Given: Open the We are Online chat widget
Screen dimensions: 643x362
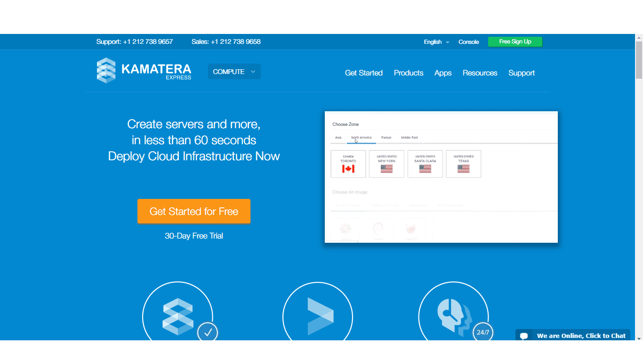Looking at the screenshot, I should click(573, 335).
